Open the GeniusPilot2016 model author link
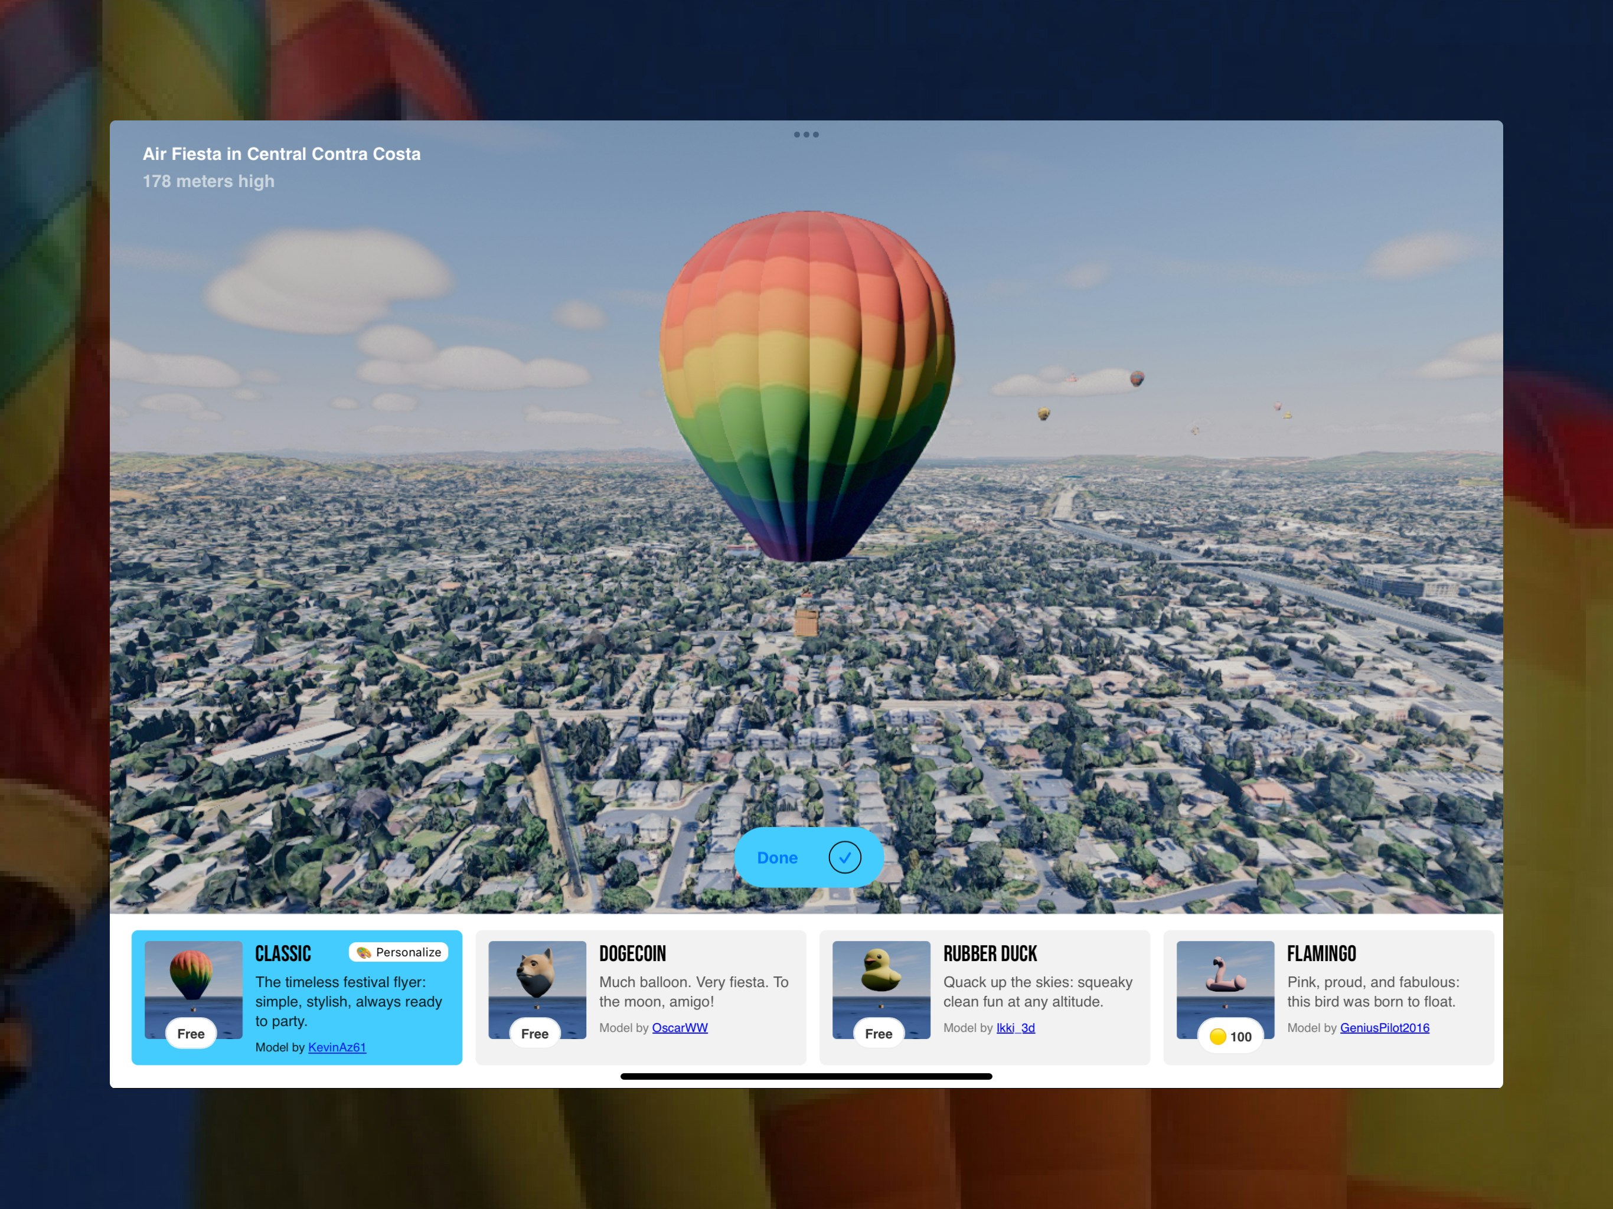This screenshot has width=1613, height=1209. click(x=1384, y=1027)
